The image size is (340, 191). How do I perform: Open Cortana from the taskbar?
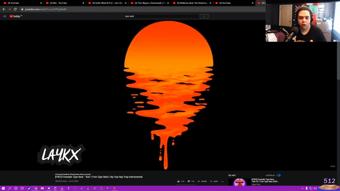pyautogui.click(x=16, y=188)
